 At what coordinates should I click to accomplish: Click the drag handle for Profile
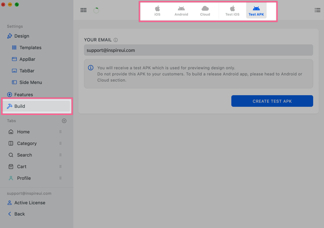tap(60, 178)
